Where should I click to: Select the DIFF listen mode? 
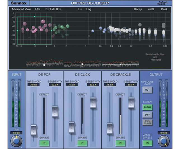point(148,115)
